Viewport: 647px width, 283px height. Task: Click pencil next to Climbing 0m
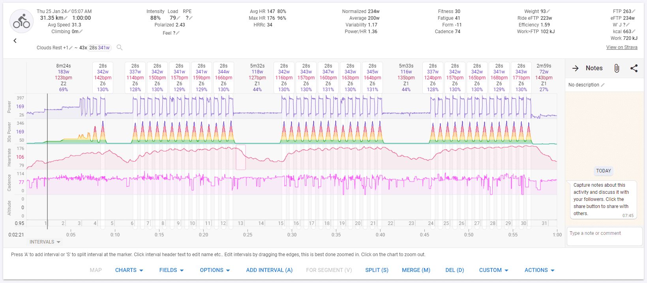pyautogui.click(x=81, y=32)
